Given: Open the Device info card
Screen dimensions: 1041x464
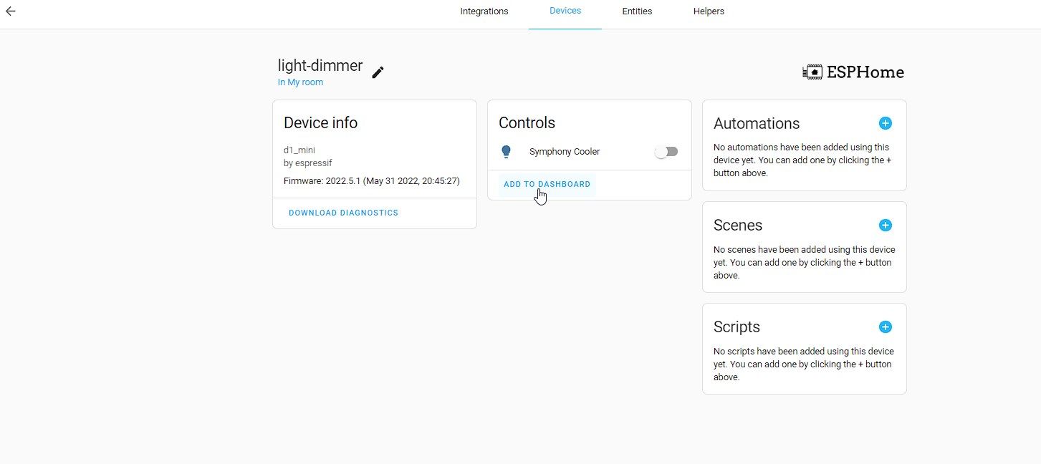Looking at the screenshot, I should click(x=320, y=122).
